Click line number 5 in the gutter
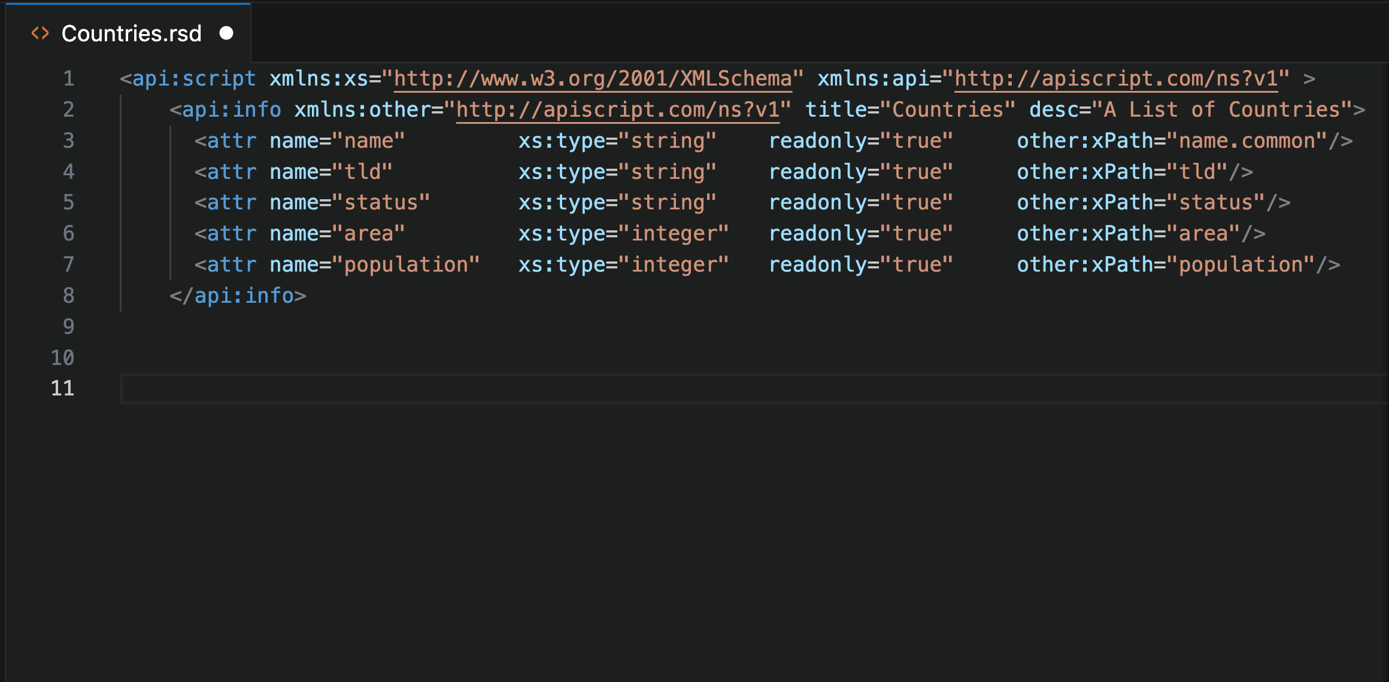The height and width of the screenshot is (682, 1389). click(69, 202)
